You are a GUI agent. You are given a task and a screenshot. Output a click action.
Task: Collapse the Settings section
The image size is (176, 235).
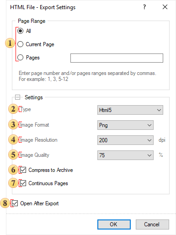point(18,97)
